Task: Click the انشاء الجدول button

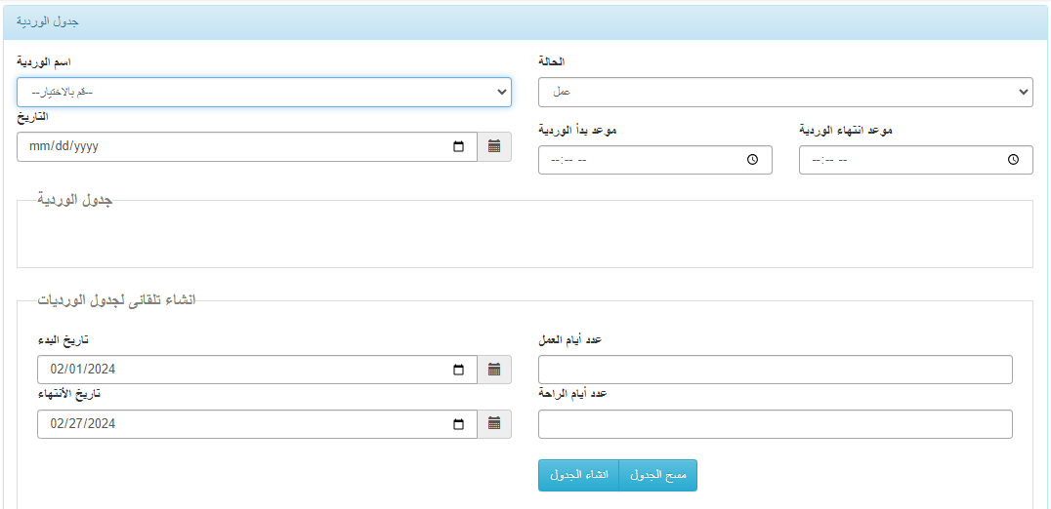Action: 579,475
